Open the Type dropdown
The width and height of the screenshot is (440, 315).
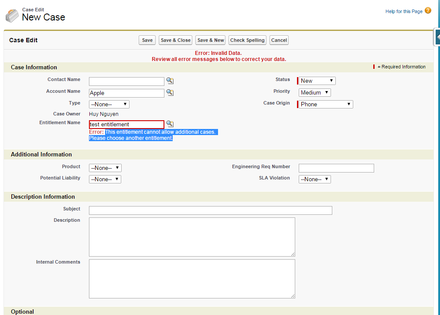pos(109,105)
